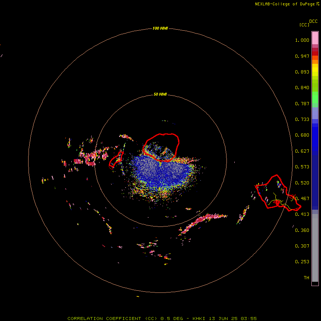The height and width of the screenshot is (321, 321).
Task: Click the 1.000 value on the color scale
Action: tap(302, 40)
